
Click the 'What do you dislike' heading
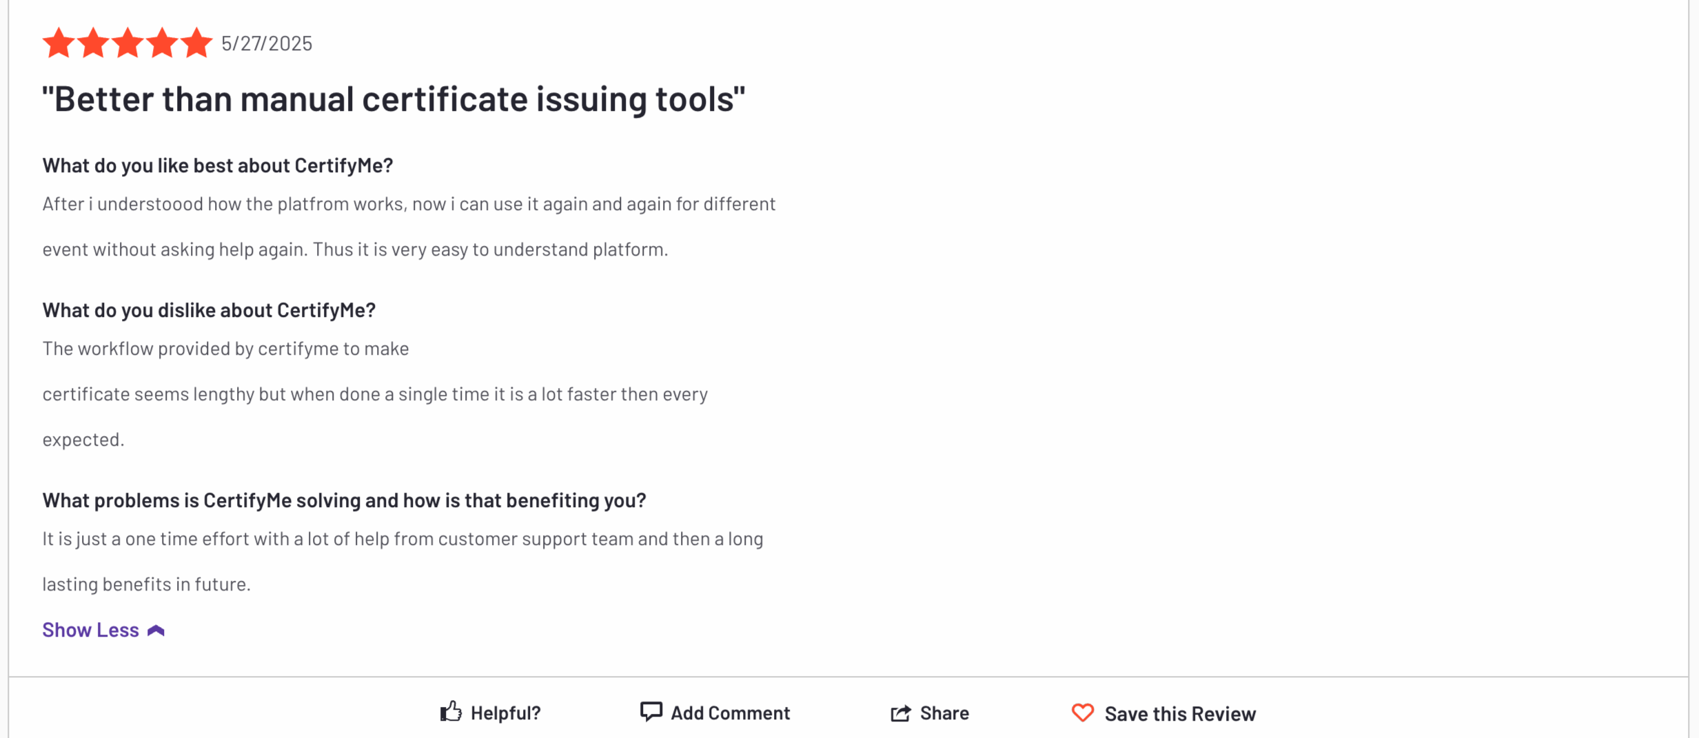209,310
